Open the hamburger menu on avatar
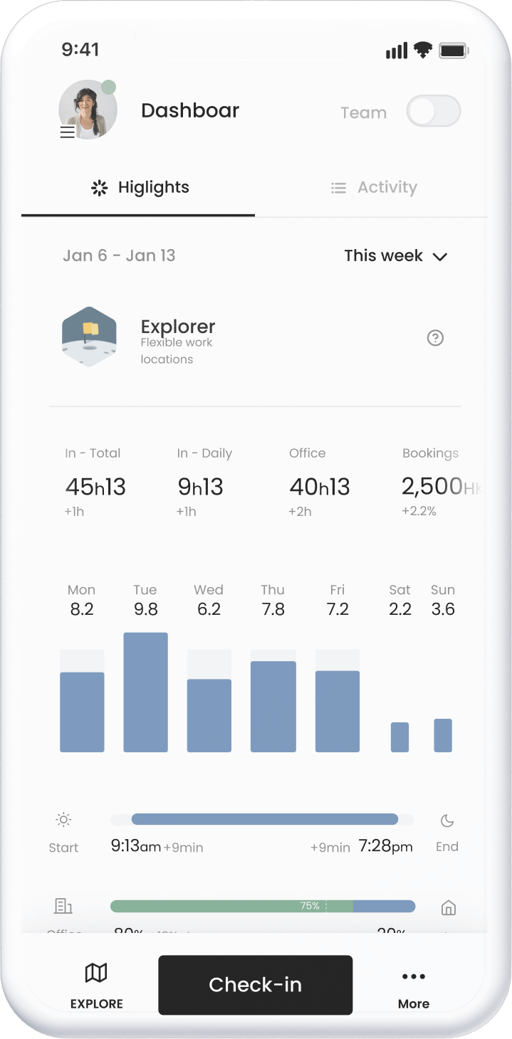This screenshot has width=512, height=1039. (x=68, y=132)
